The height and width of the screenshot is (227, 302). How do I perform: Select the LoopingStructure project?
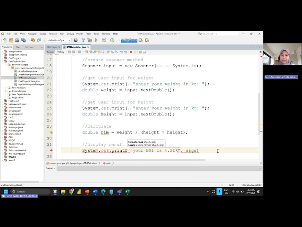(17, 124)
